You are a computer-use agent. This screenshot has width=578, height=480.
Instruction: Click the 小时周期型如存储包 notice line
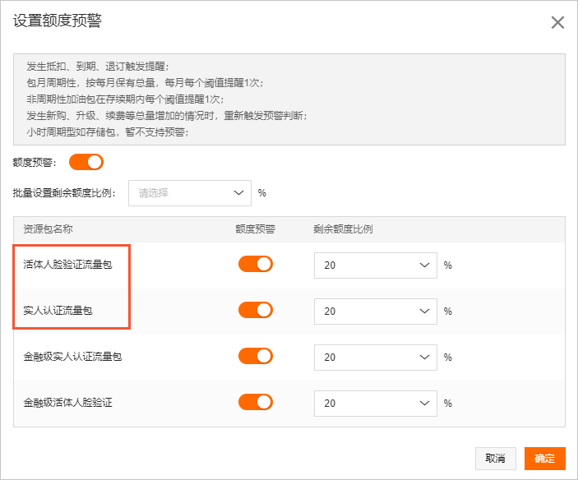[108, 132]
